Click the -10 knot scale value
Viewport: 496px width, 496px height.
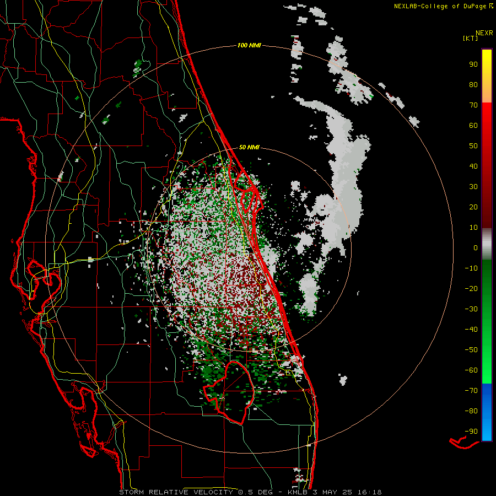(x=471, y=268)
